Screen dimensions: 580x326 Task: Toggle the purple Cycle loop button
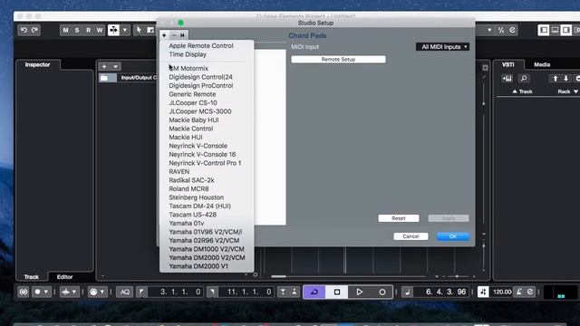point(314,292)
